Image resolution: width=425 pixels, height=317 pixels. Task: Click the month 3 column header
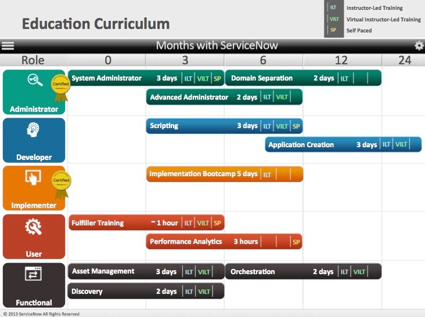tap(185, 60)
